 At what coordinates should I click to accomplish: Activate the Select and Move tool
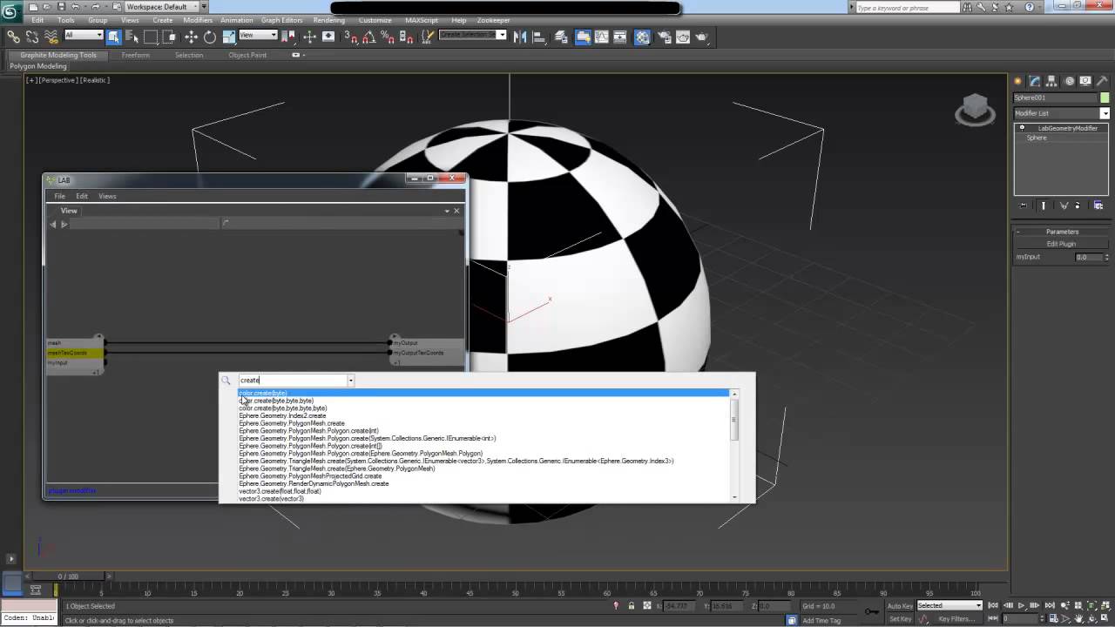(191, 37)
